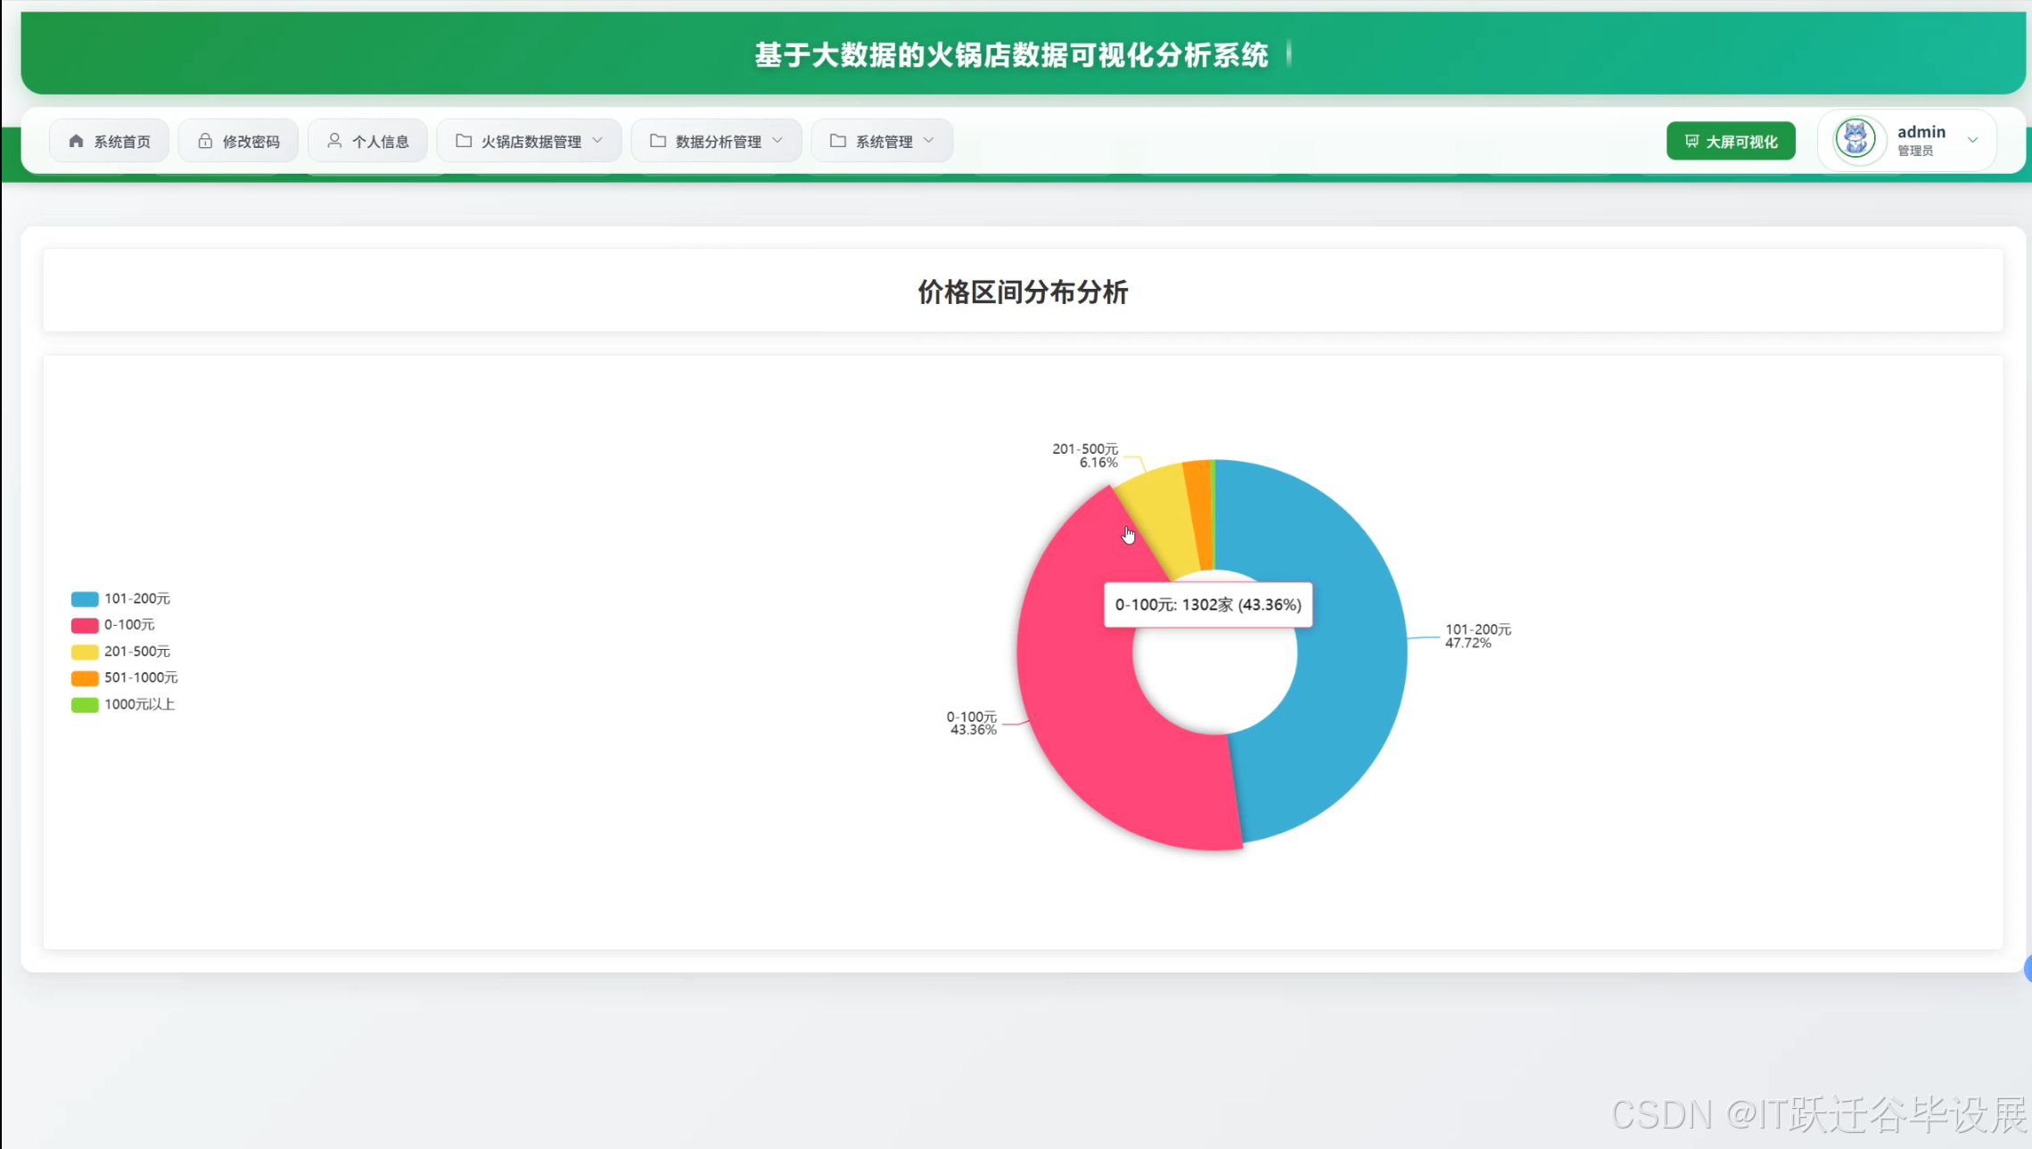Click the 管理员 role text

(1914, 152)
